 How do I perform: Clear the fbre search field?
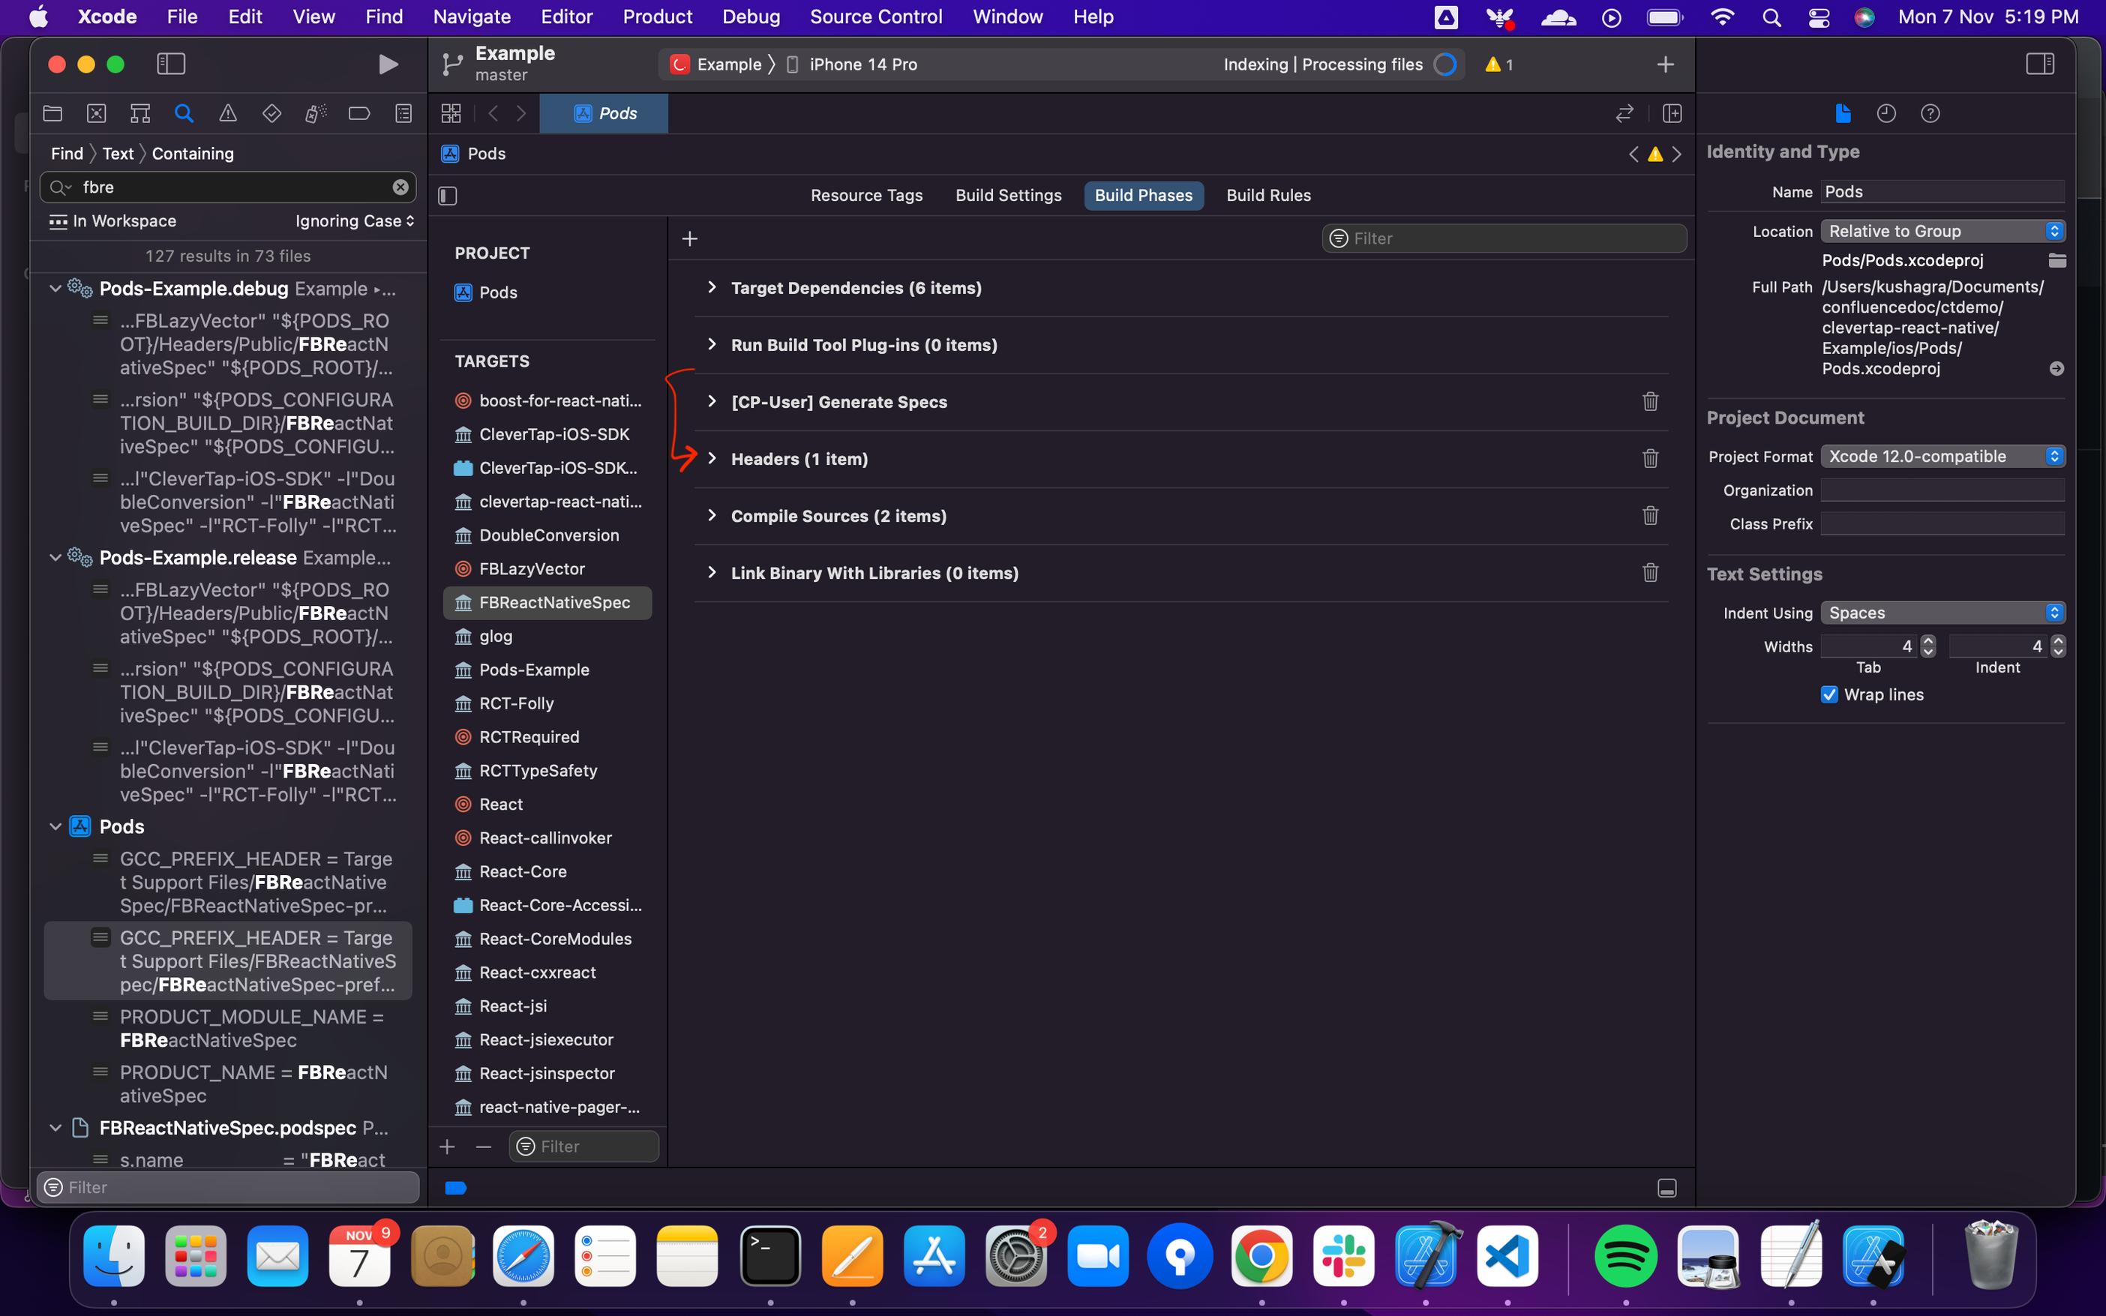click(x=400, y=187)
